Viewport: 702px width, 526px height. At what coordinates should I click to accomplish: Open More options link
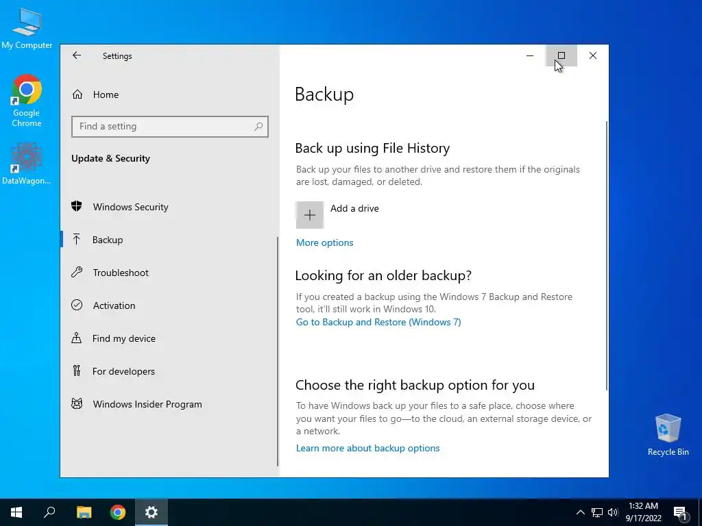(x=324, y=243)
